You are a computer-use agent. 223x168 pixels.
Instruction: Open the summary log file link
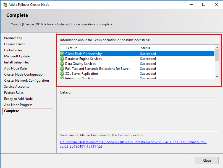[x=133, y=144]
